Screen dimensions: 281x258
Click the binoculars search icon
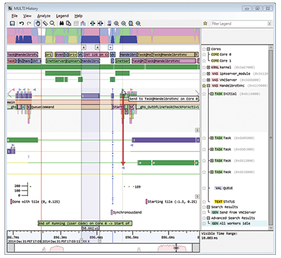(x=61, y=24)
